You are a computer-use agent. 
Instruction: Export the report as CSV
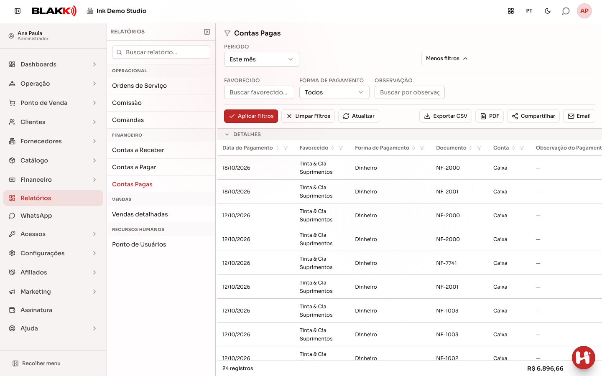click(x=446, y=116)
